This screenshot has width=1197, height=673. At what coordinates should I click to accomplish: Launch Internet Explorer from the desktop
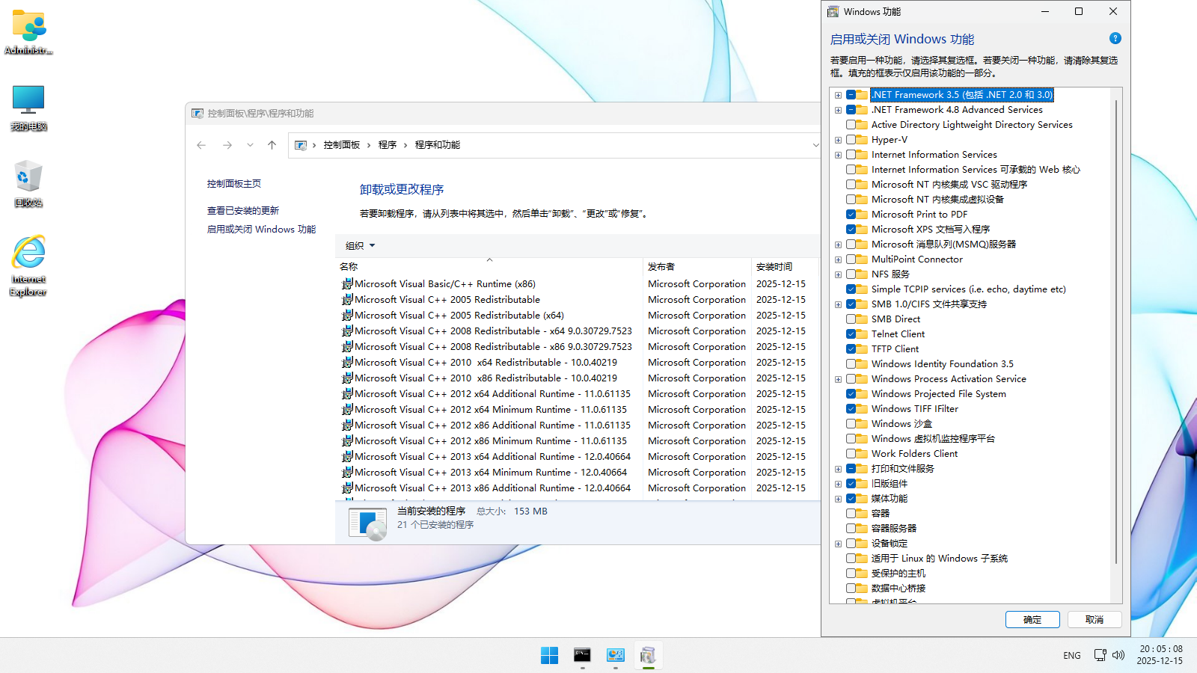click(28, 265)
